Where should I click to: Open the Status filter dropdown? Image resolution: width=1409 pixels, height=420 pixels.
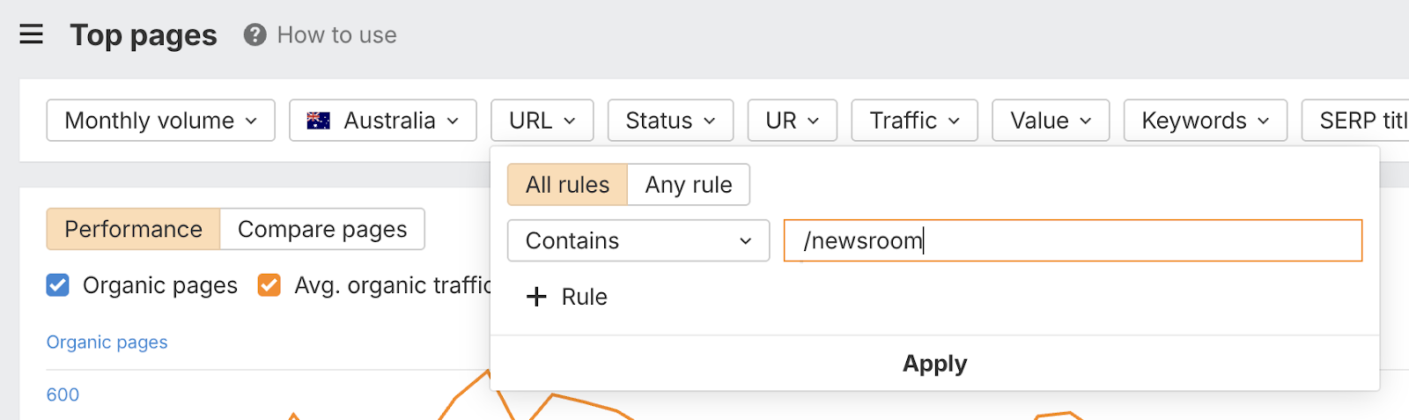670,121
